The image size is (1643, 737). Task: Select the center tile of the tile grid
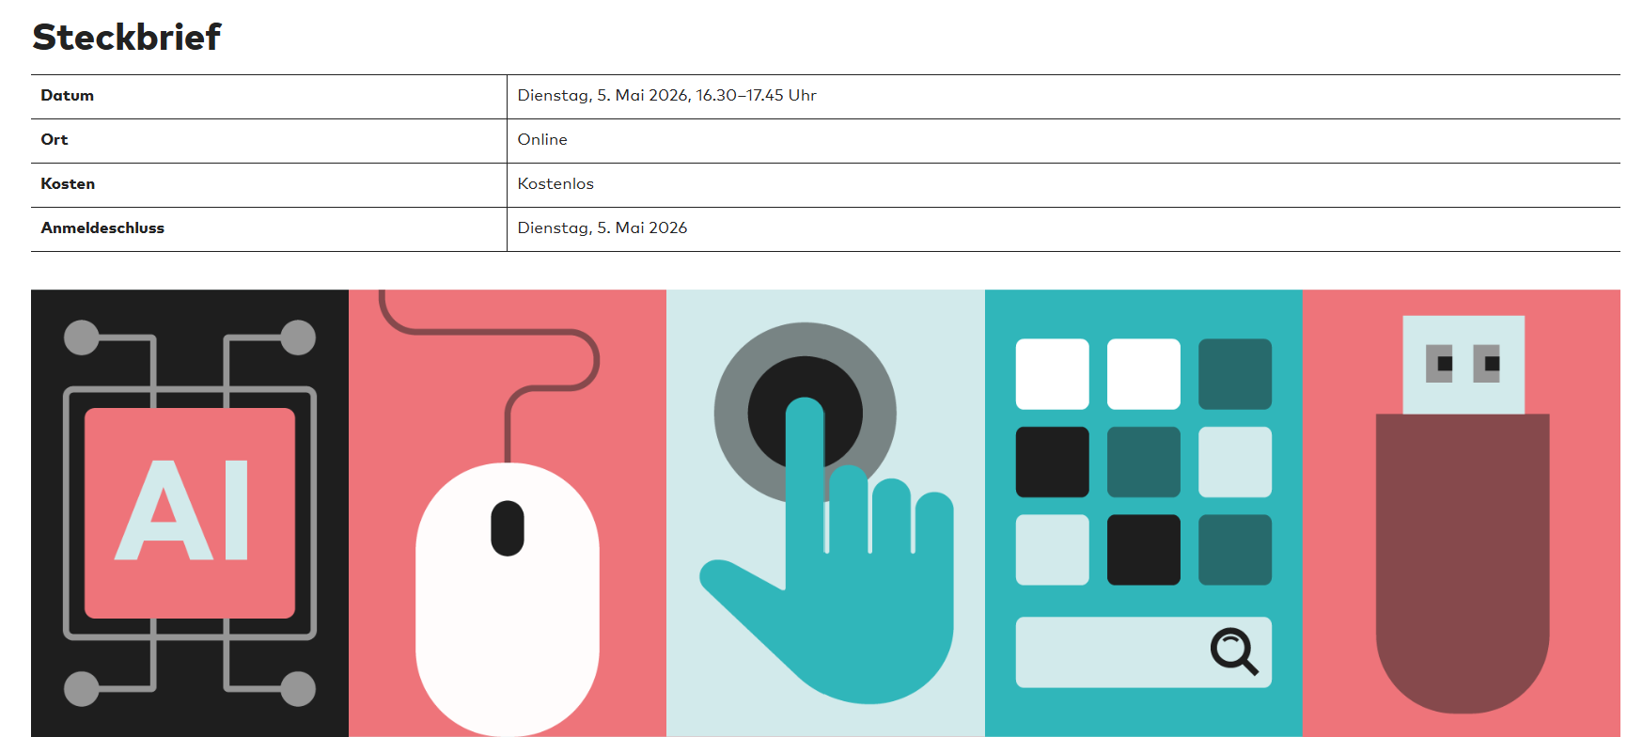(1143, 462)
